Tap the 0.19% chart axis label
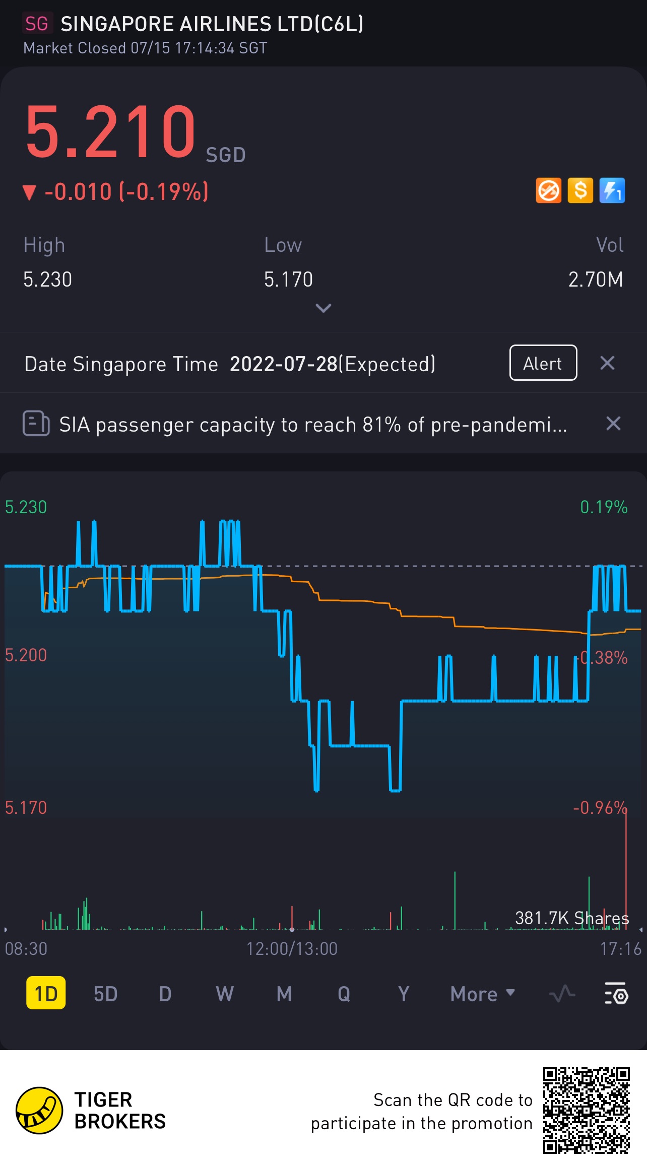This screenshot has width=647, height=1171. pos(604,507)
